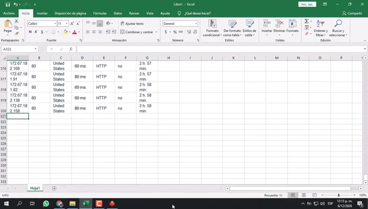Expand the Combinar y centrar dropdown arrow

coord(156,32)
